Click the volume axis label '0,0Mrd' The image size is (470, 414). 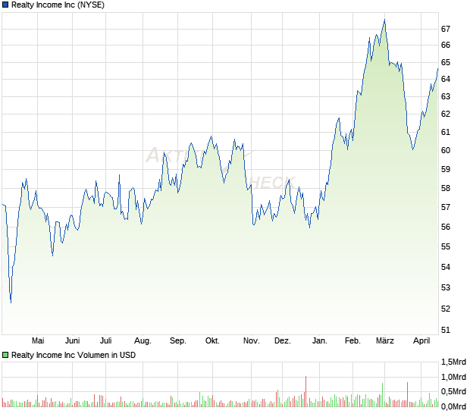pos(453,407)
